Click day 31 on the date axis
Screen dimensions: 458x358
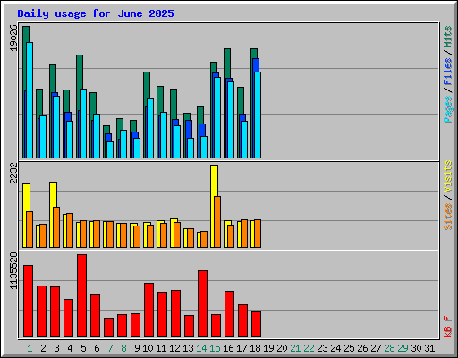point(429,348)
